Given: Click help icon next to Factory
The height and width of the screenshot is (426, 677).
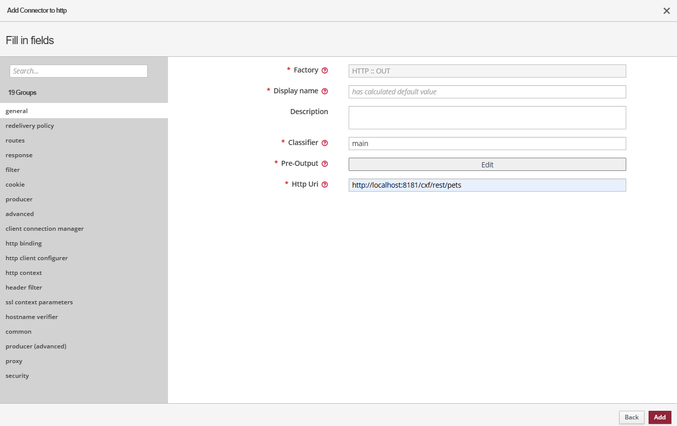Looking at the screenshot, I should (x=325, y=70).
